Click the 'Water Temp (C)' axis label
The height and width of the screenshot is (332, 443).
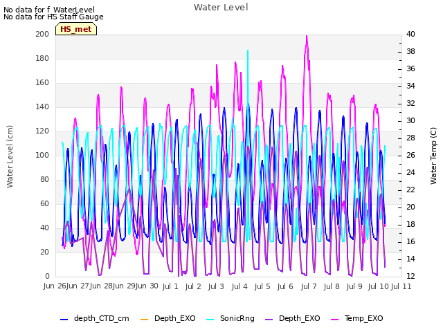click(x=433, y=156)
